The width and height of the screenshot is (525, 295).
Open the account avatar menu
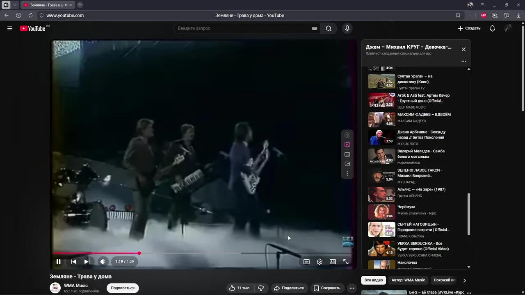pos(508,28)
